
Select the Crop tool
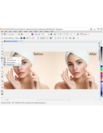(x=2, y=51)
